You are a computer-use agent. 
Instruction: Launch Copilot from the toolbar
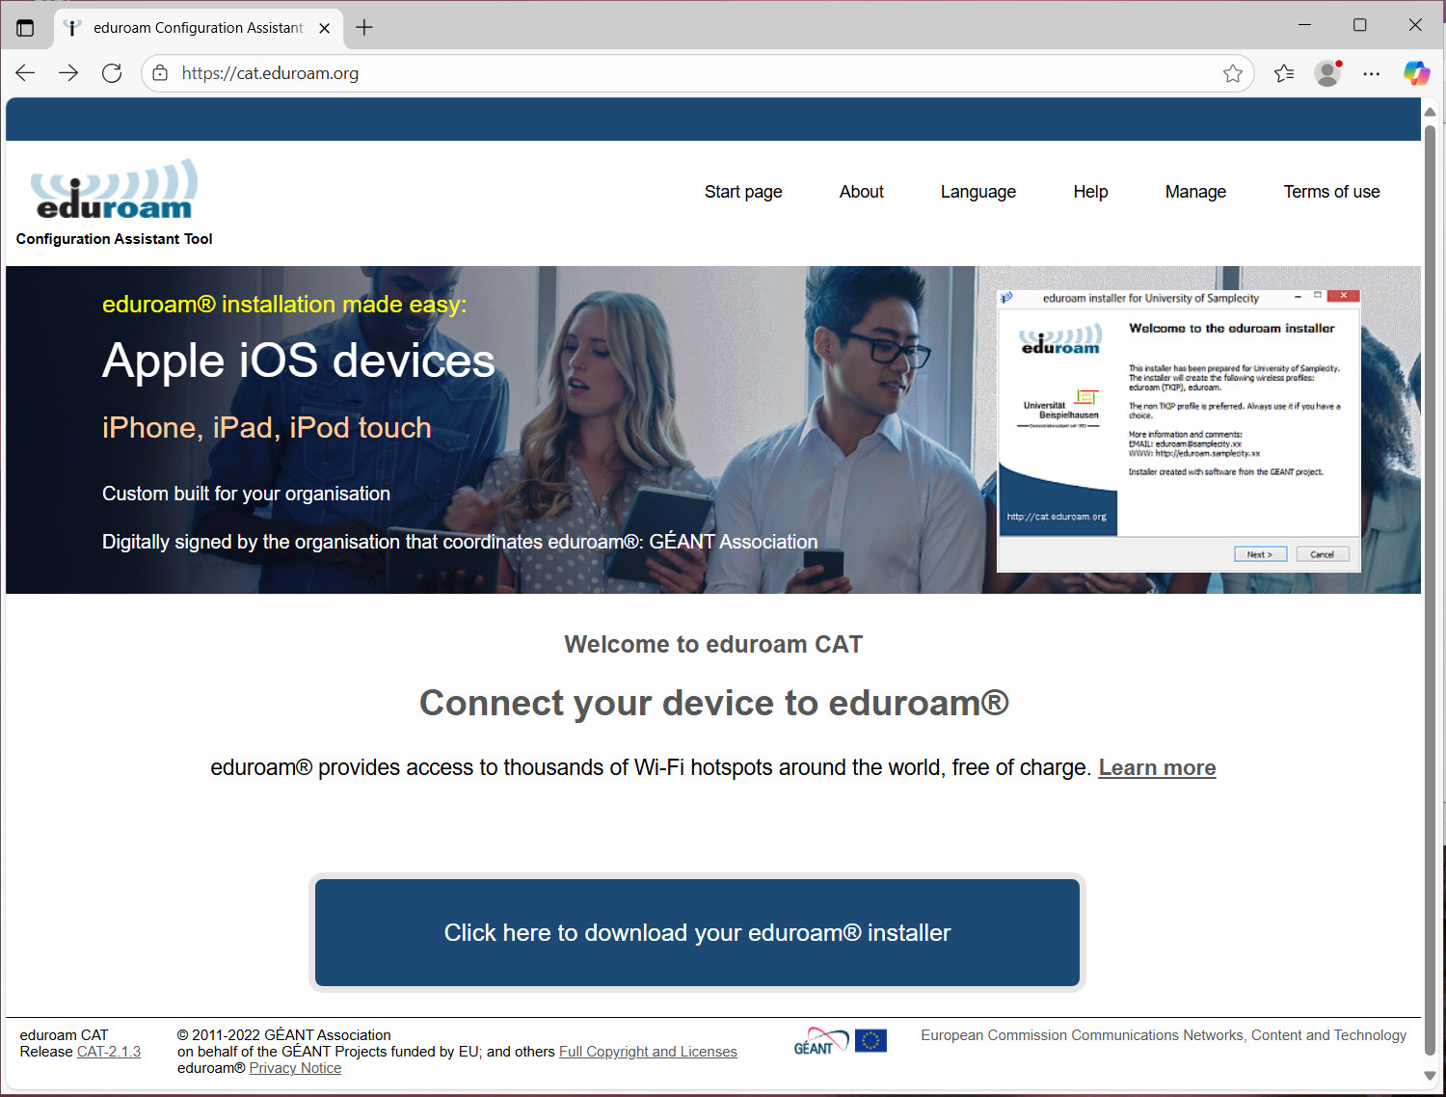(1416, 73)
